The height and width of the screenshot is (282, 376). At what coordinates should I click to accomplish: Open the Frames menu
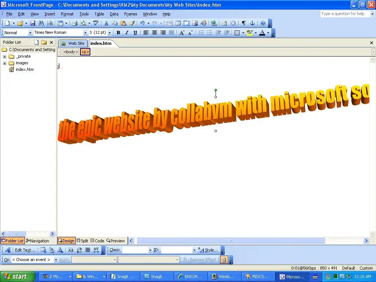[130, 14]
